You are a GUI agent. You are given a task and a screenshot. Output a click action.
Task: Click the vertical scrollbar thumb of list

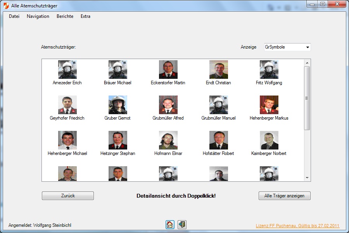[307, 98]
